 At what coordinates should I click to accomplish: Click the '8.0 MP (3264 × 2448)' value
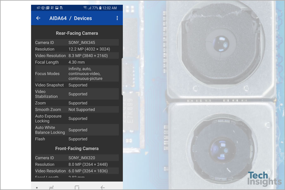[x=88, y=164]
